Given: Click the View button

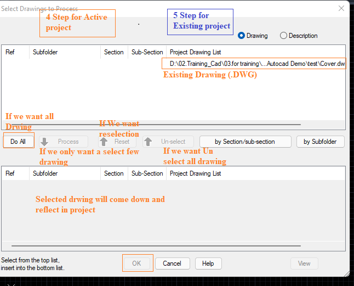Looking at the screenshot, I should pyautogui.click(x=304, y=263).
